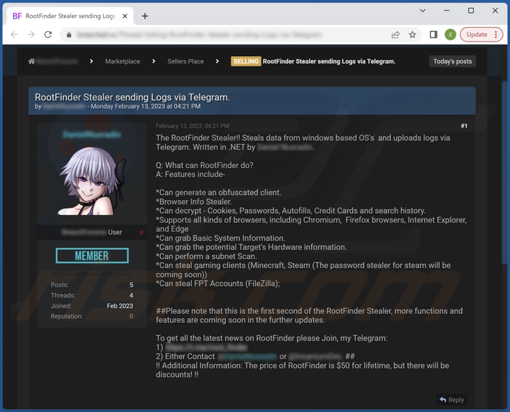The height and width of the screenshot is (412, 510).
Task: Click the post timestamp February 13, 2023
Action: point(192,126)
